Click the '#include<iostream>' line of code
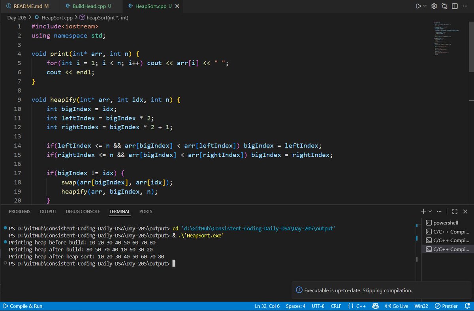 click(64, 26)
